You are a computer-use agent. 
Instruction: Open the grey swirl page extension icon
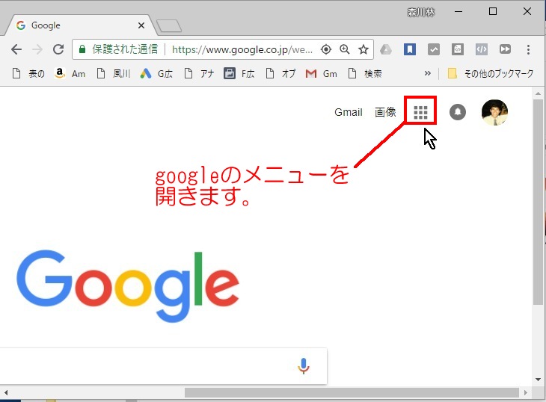point(457,49)
